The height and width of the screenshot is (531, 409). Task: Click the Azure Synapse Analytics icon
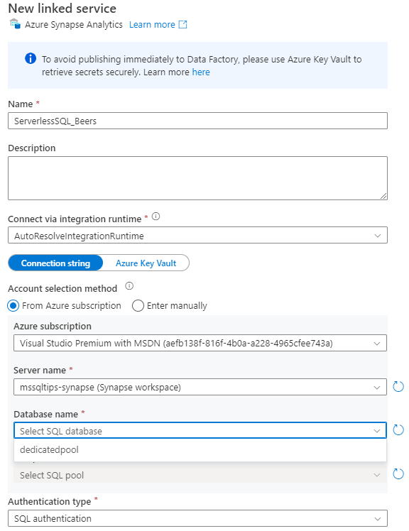tap(15, 24)
